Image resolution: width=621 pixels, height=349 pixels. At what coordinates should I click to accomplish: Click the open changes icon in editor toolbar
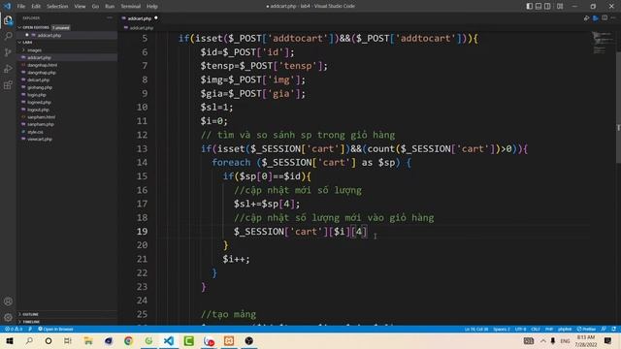click(586, 18)
